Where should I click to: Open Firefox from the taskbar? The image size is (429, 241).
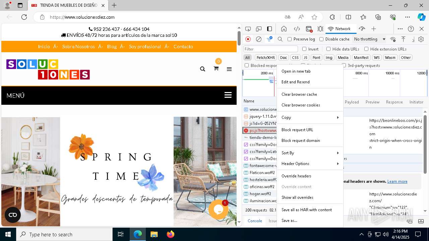coord(170,234)
